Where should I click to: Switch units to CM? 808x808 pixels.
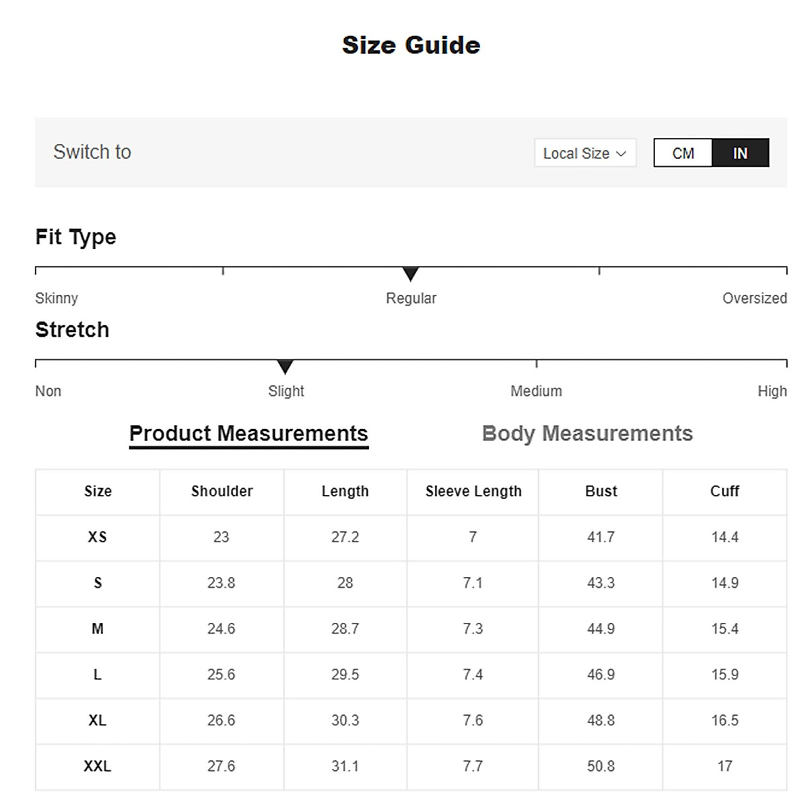[x=683, y=154]
